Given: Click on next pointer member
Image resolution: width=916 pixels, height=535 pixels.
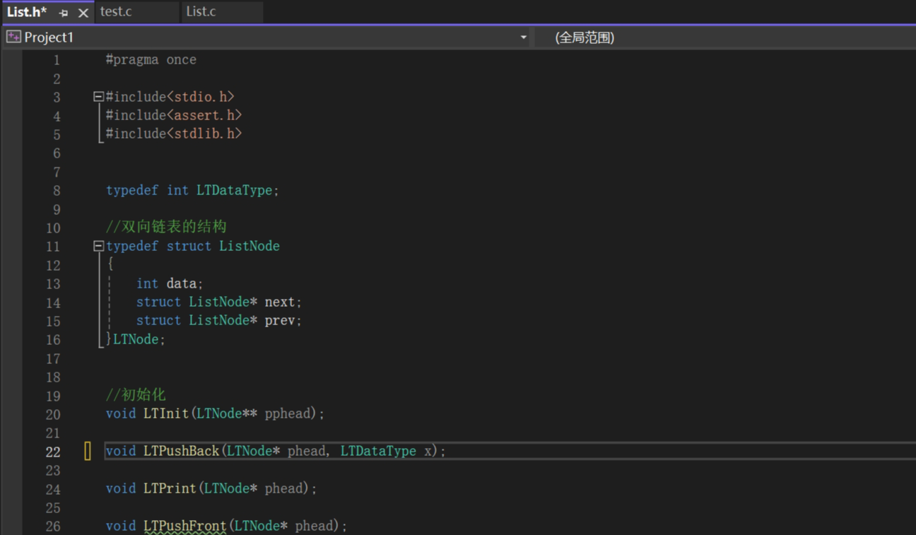Looking at the screenshot, I should [x=280, y=302].
